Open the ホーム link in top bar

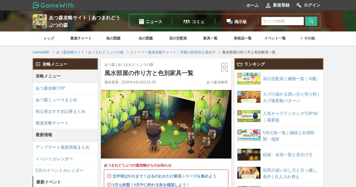click(x=252, y=5)
